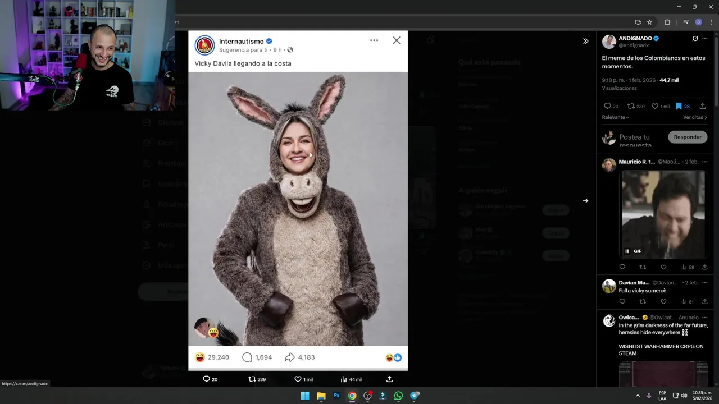Open the volume control in the system tray
Image resolution: width=719 pixels, height=404 pixels.
pyautogui.click(x=684, y=396)
